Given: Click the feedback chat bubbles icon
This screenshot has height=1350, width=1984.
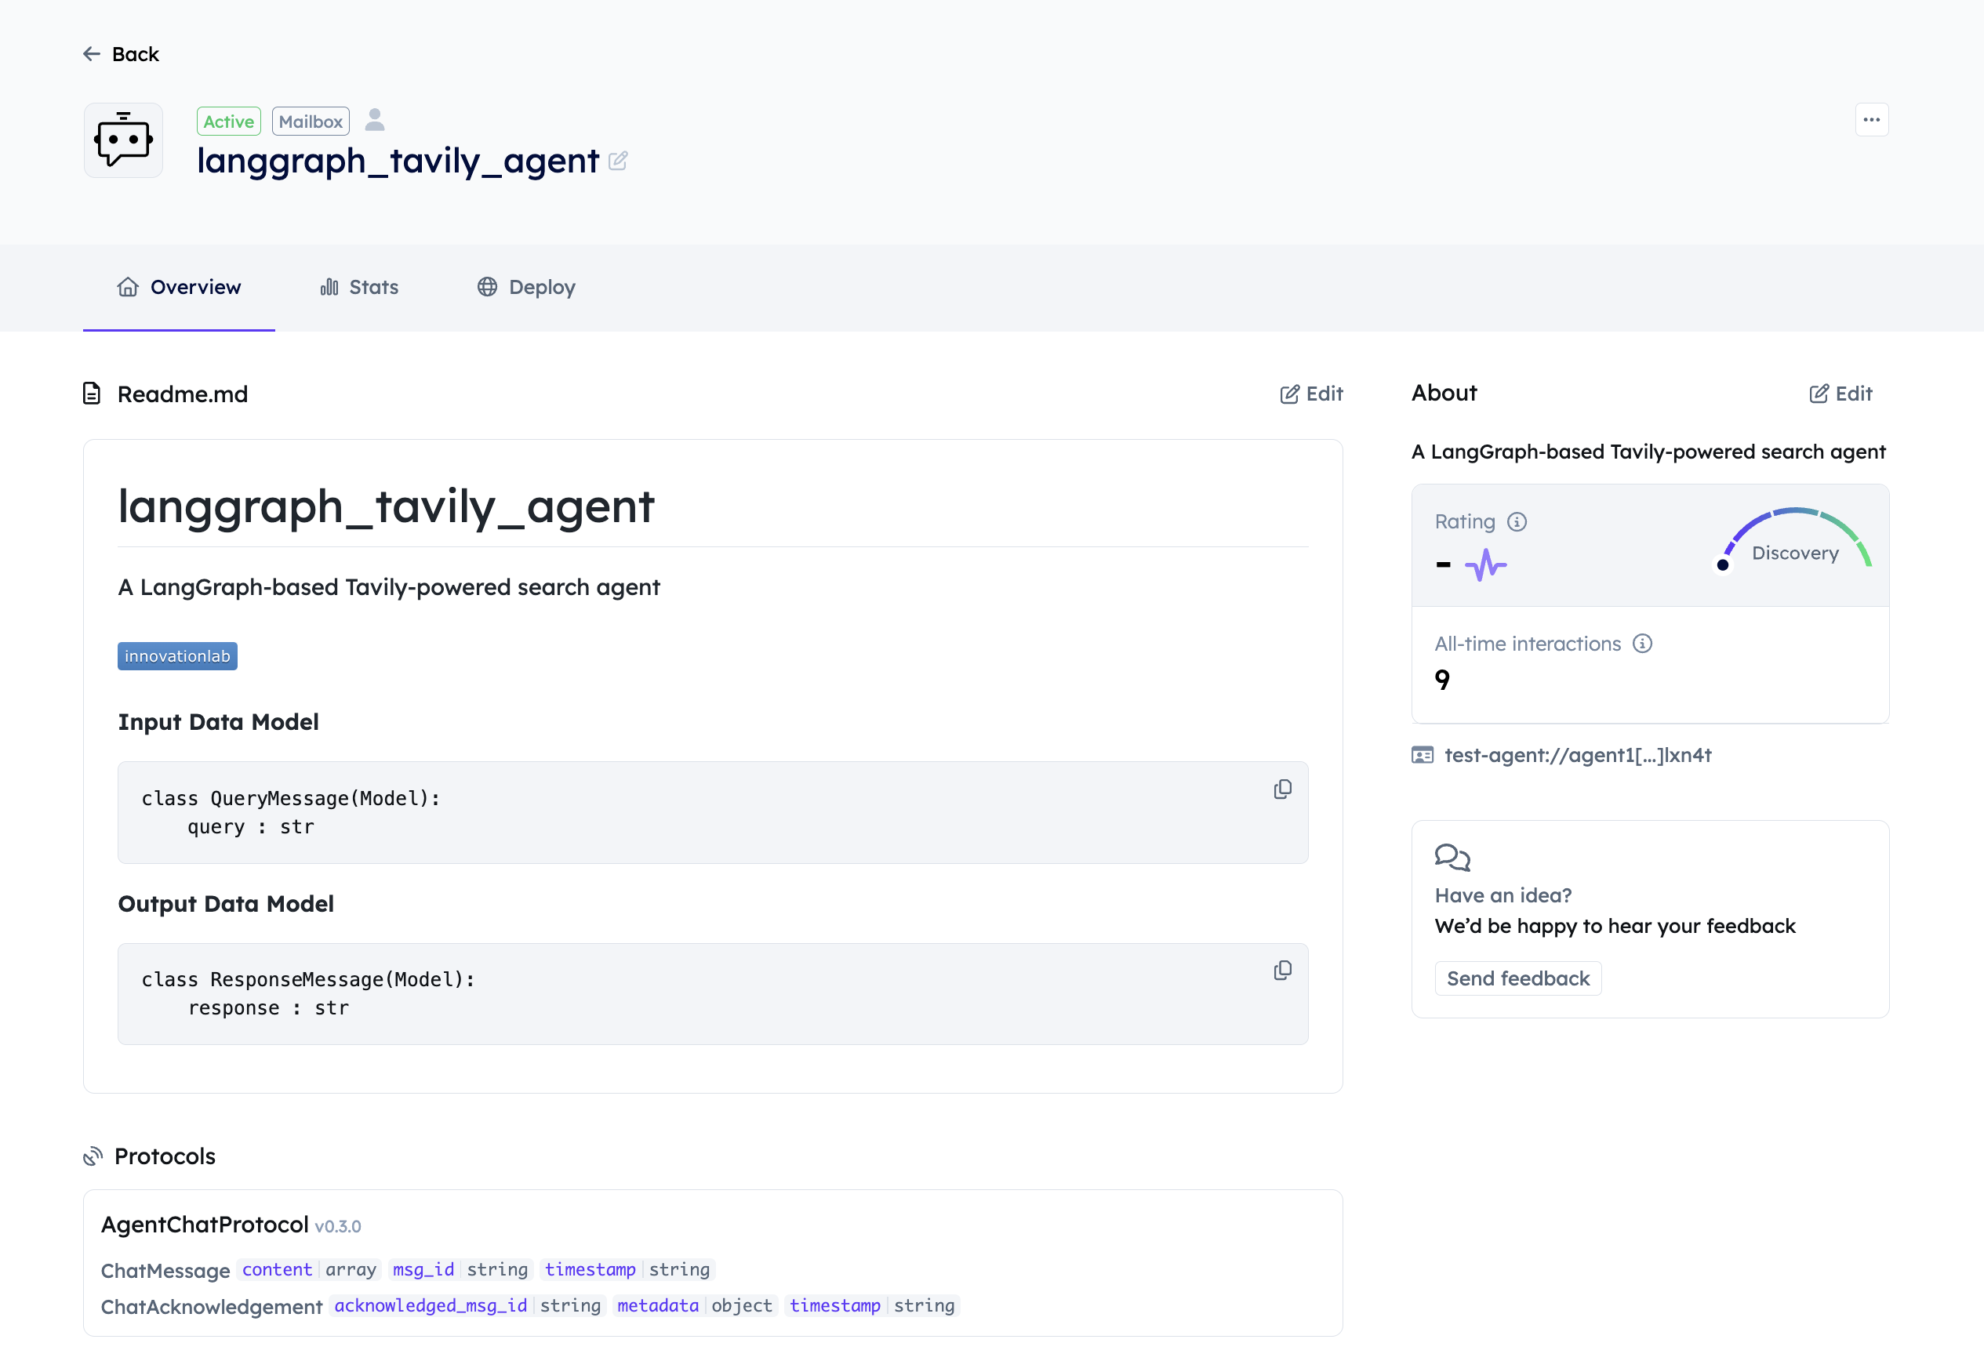Looking at the screenshot, I should [1452, 857].
